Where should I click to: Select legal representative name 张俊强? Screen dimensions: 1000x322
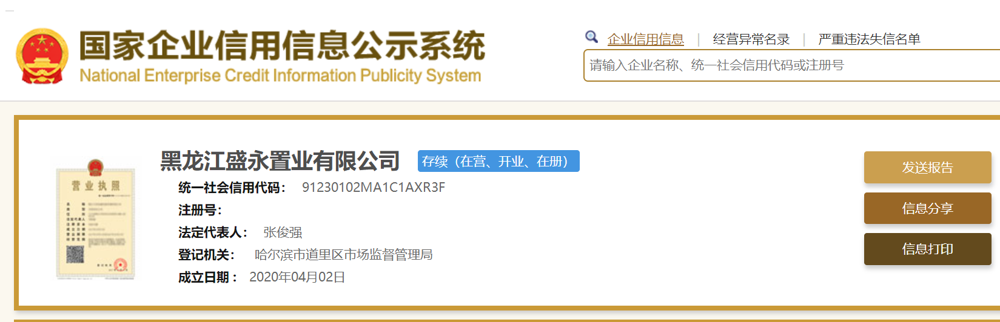(x=283, y=232)
